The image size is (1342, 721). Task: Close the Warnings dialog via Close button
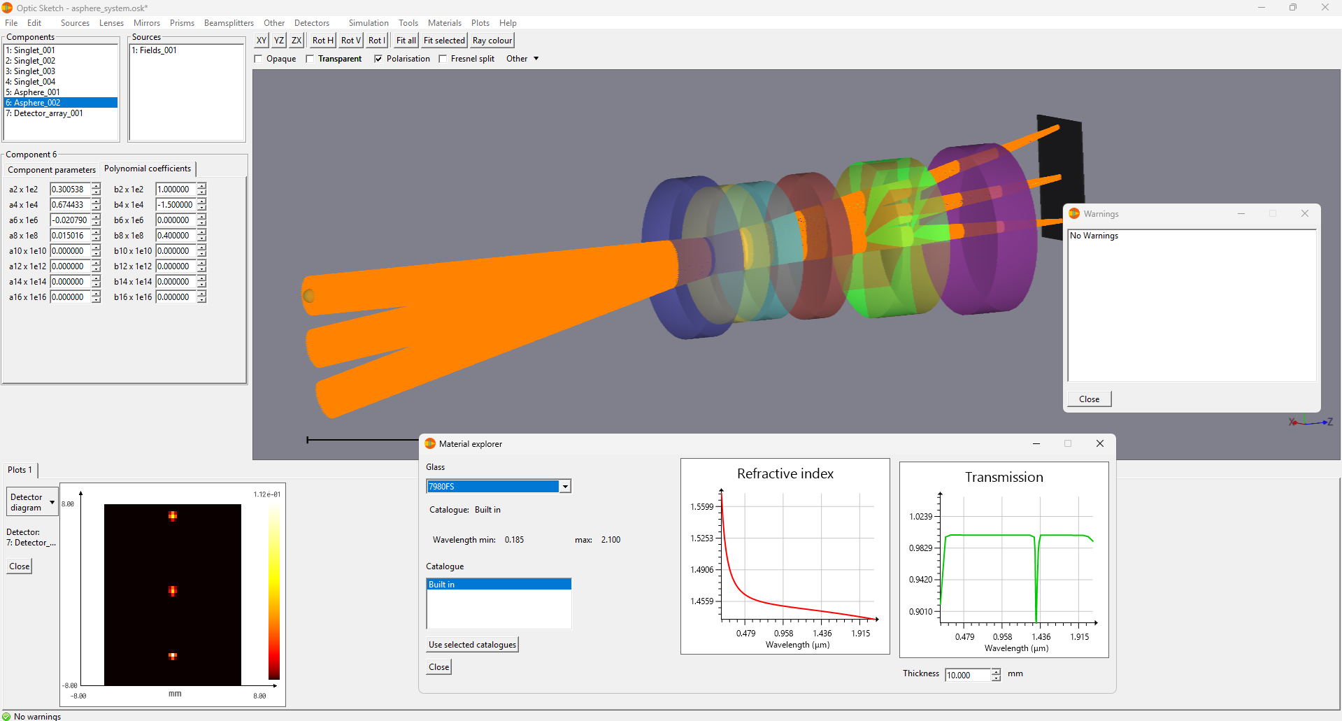coord(1089,399)
